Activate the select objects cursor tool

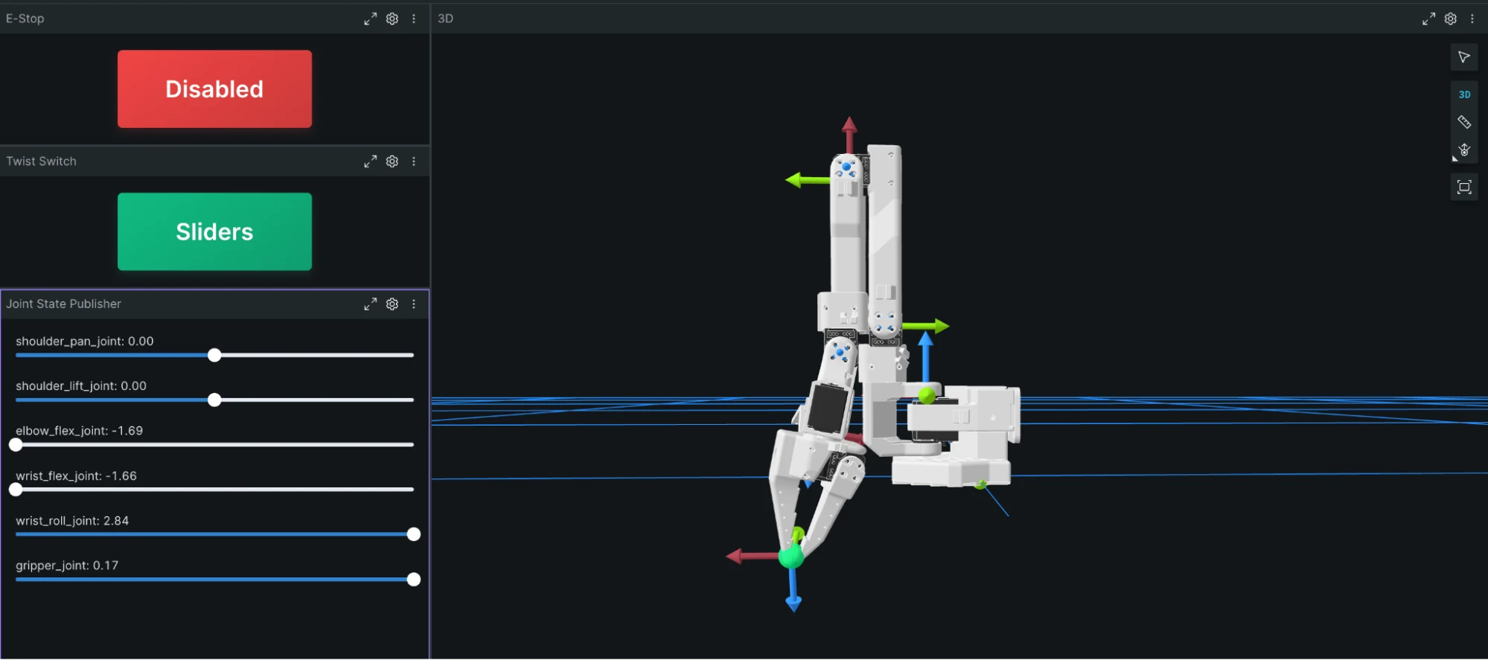pyautogui.click(x=1464, y=57)
